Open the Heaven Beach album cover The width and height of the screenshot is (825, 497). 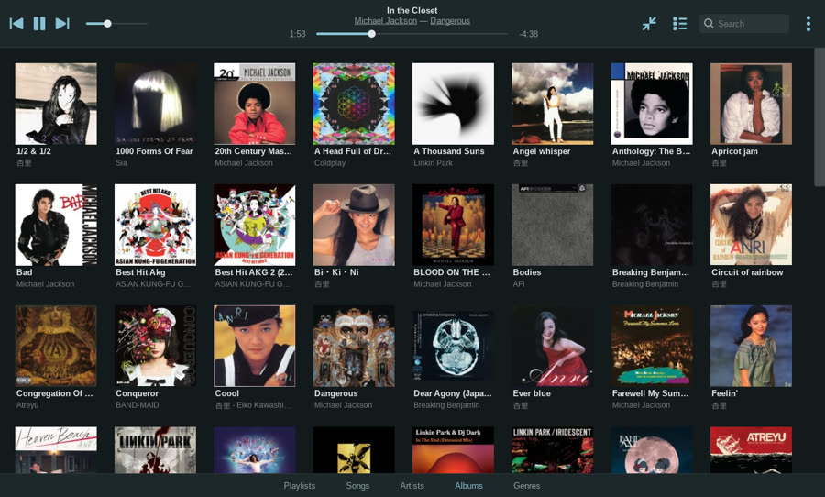tap(56, 449)
